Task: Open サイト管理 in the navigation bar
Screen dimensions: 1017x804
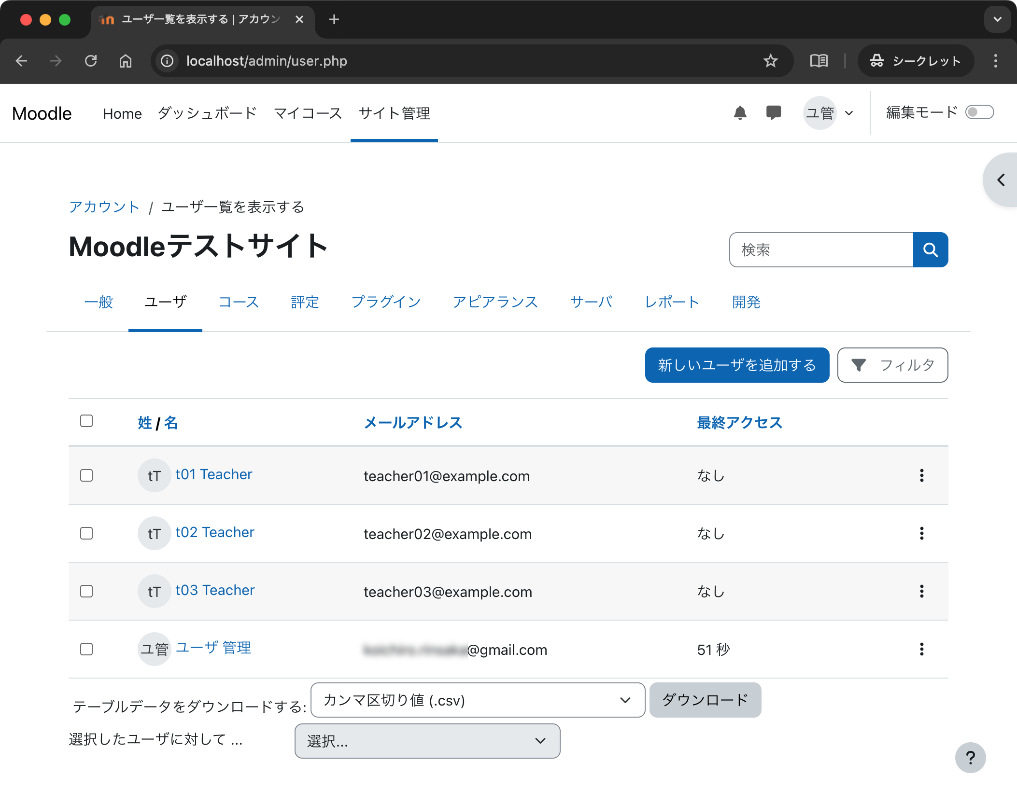Action: click(394, 113)
